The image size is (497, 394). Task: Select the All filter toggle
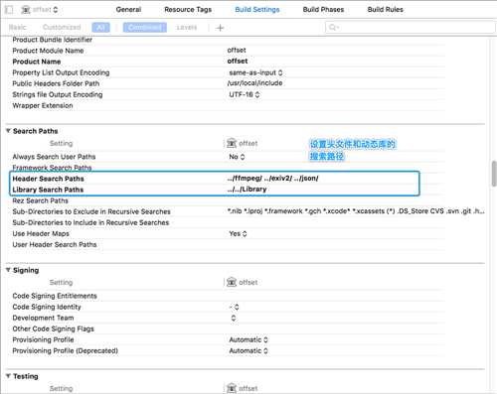tap(100, 28)
